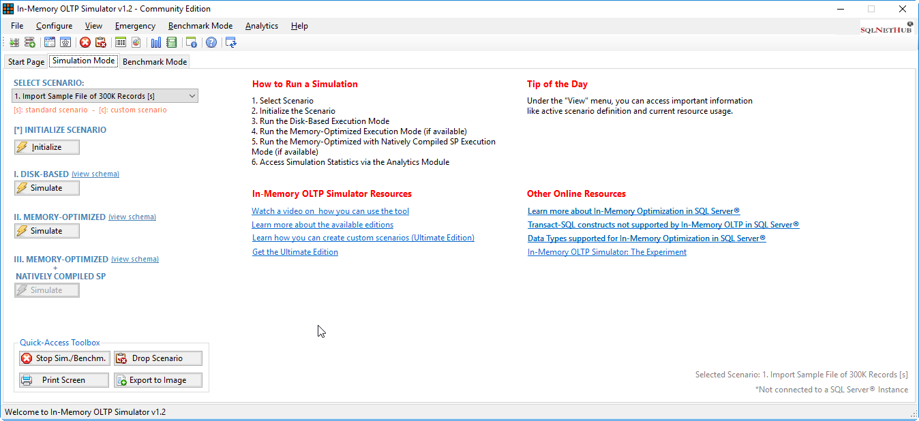Open the supported Data Types link

[x=647, y=238]
